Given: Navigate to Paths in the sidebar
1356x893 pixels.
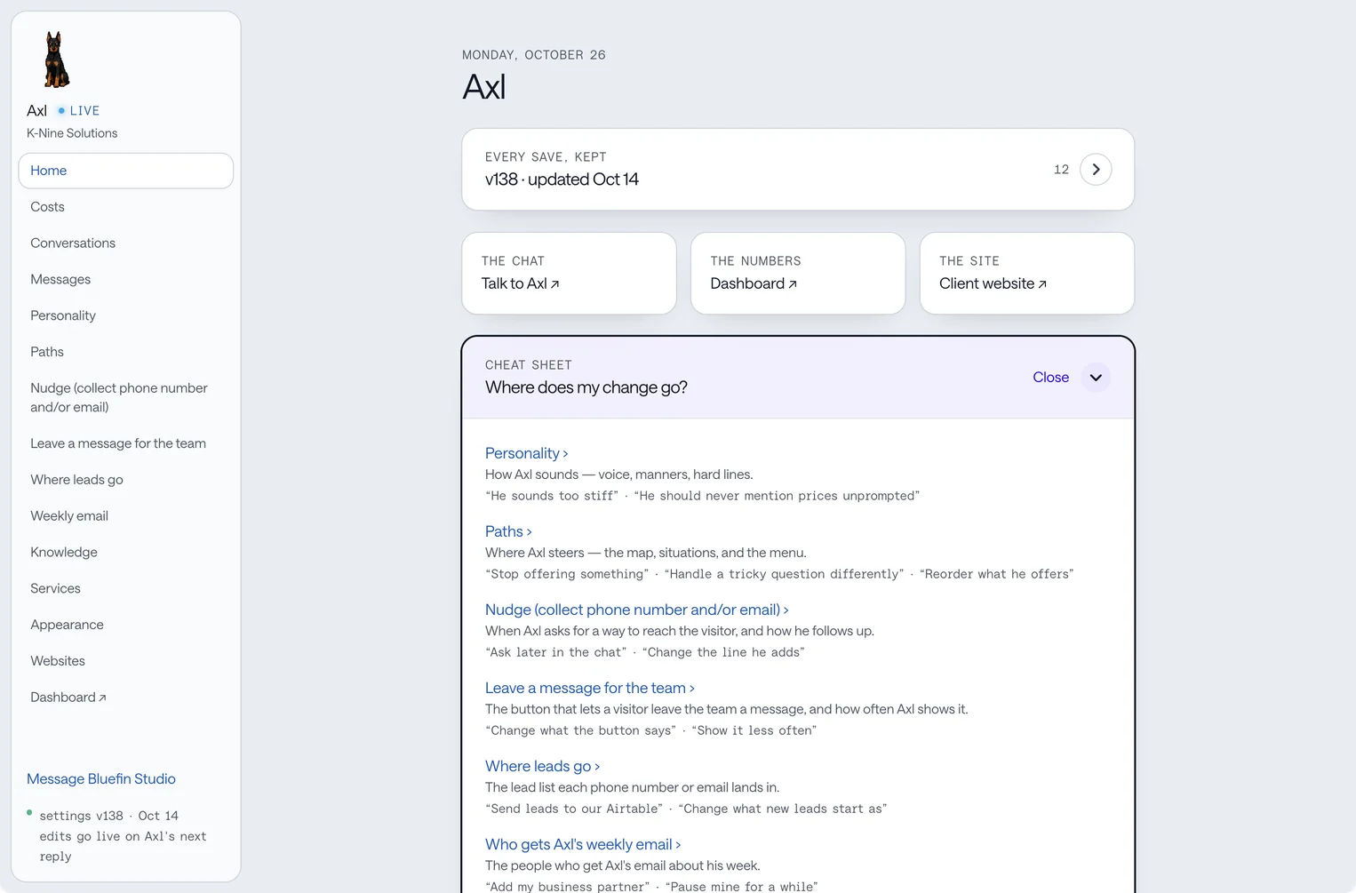Looking at the screenshot, I should tap(126, 353).
